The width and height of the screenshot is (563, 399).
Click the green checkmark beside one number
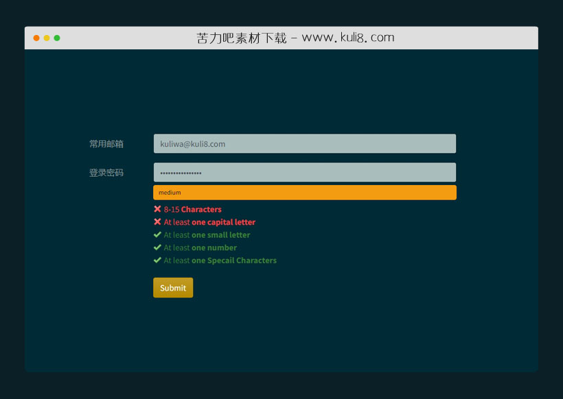pyautogui.click(x=157, y=247)
